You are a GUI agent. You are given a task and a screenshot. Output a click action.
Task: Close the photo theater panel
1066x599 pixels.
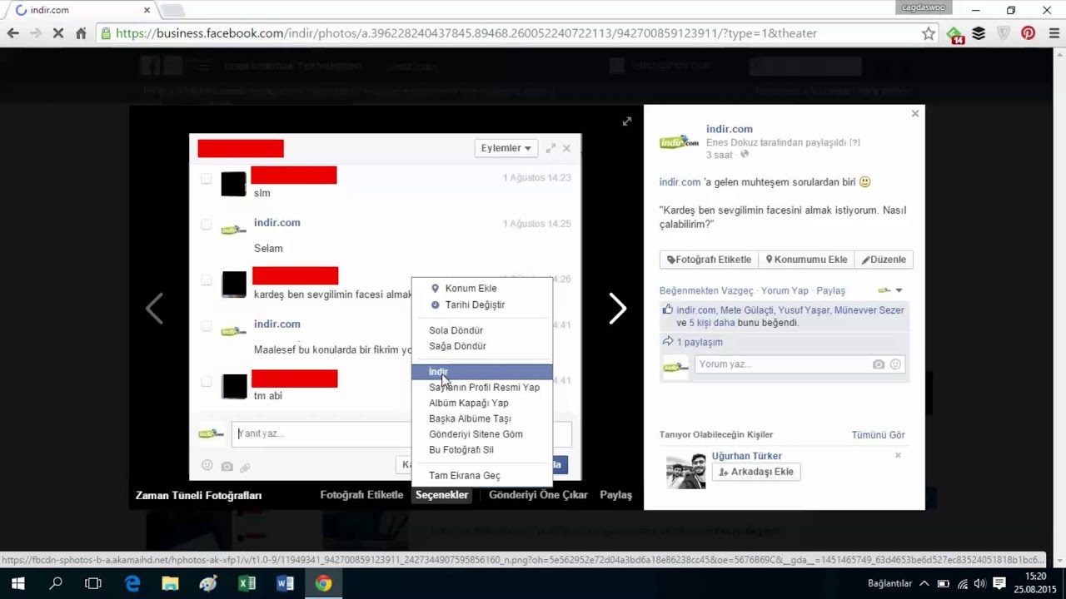915,114
